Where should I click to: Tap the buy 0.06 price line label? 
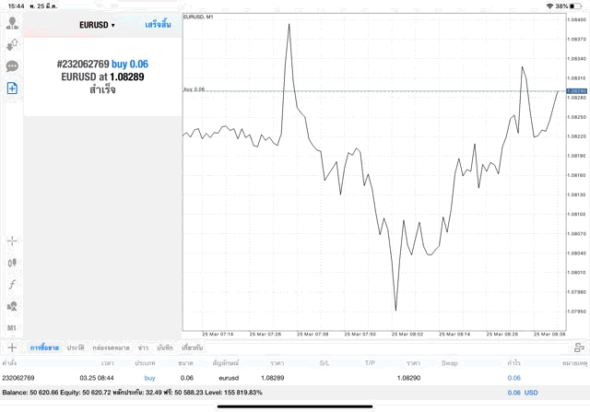pyautogui.click(x=195, y=89)
